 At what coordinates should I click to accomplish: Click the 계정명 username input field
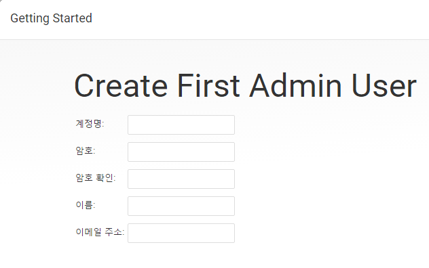tap(181, 125)
